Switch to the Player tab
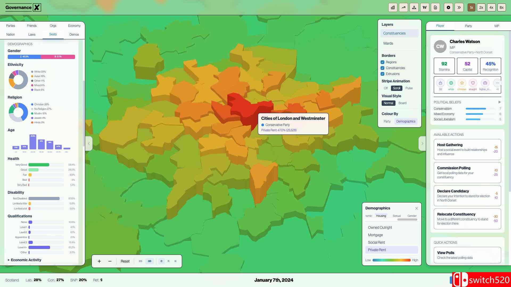Screen dimensions: 511x287 click(440, 26)
